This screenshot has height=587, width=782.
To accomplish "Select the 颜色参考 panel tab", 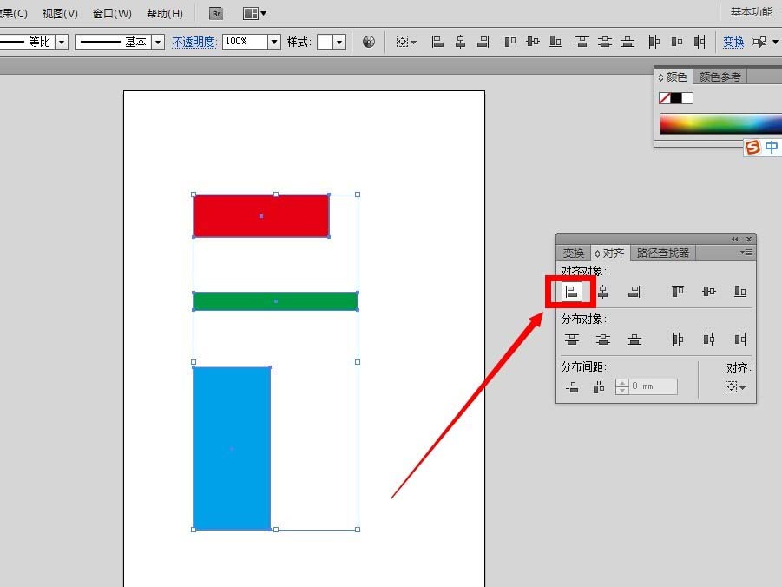I will point(720,77).
